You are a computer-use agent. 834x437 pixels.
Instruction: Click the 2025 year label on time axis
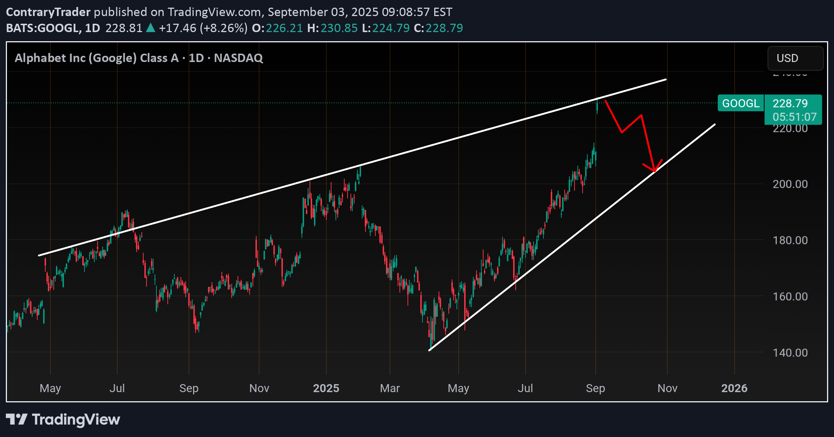pos(326,388)
